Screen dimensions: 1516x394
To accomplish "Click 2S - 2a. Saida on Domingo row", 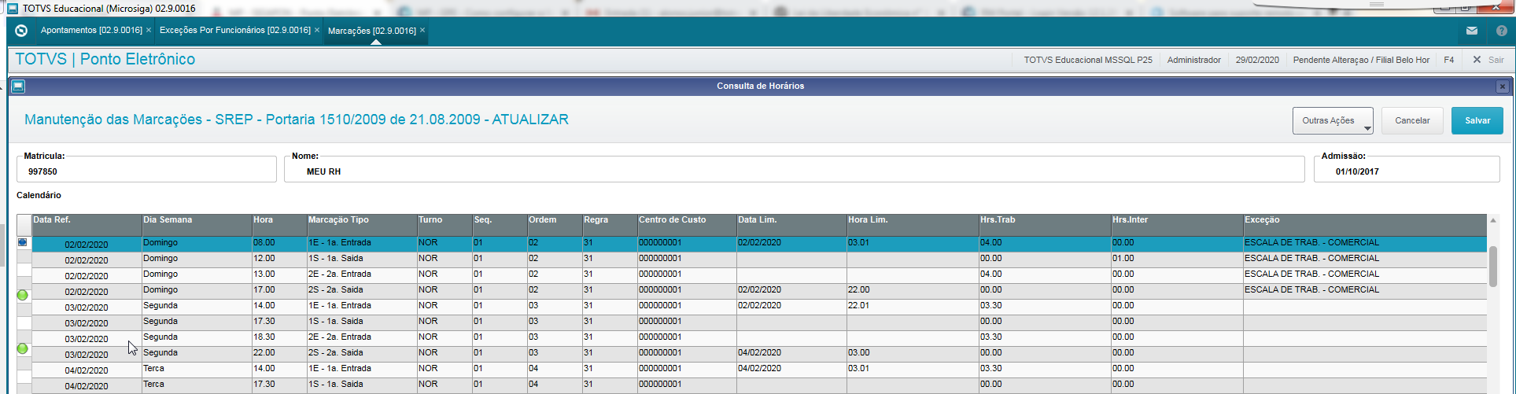I will pyautogui.click(x=362, y=290).
